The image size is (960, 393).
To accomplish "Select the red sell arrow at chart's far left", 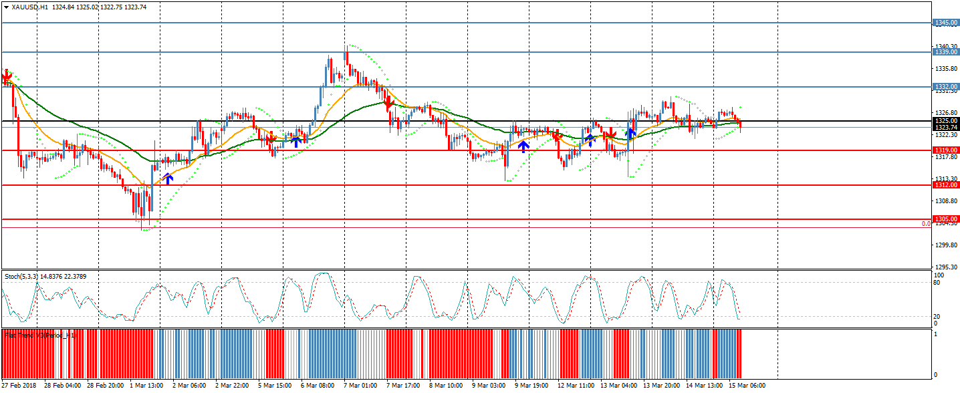I will [7, 78].
